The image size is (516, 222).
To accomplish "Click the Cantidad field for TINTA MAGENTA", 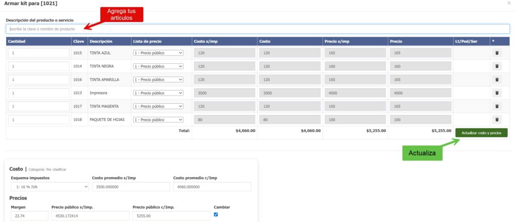I will coord(39,106).
